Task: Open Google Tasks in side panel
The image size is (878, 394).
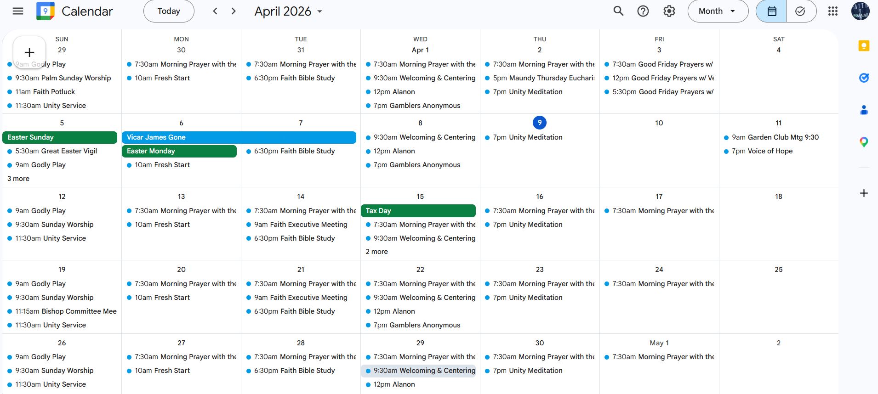Action: tap(864, 78)
